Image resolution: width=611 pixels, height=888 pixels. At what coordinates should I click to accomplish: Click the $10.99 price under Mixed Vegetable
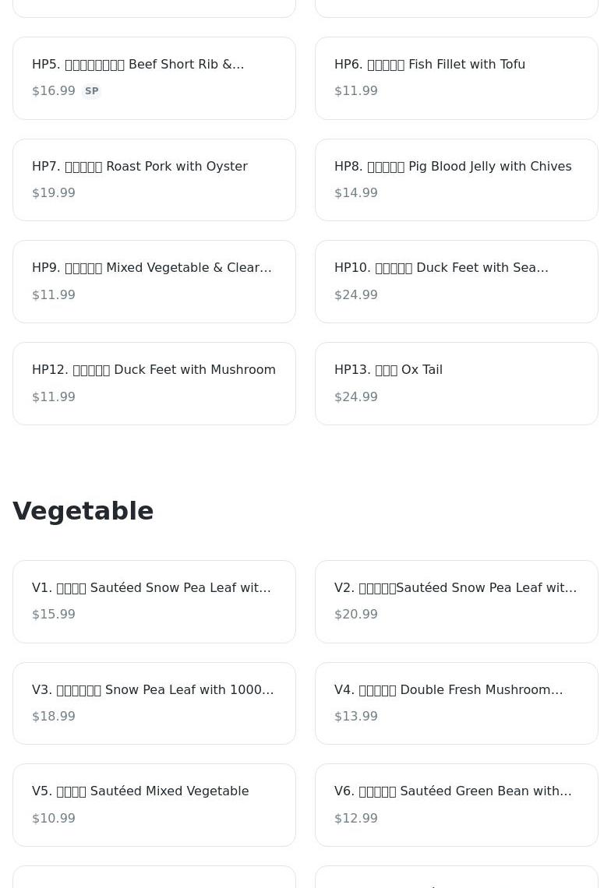(x=54, y=819)
